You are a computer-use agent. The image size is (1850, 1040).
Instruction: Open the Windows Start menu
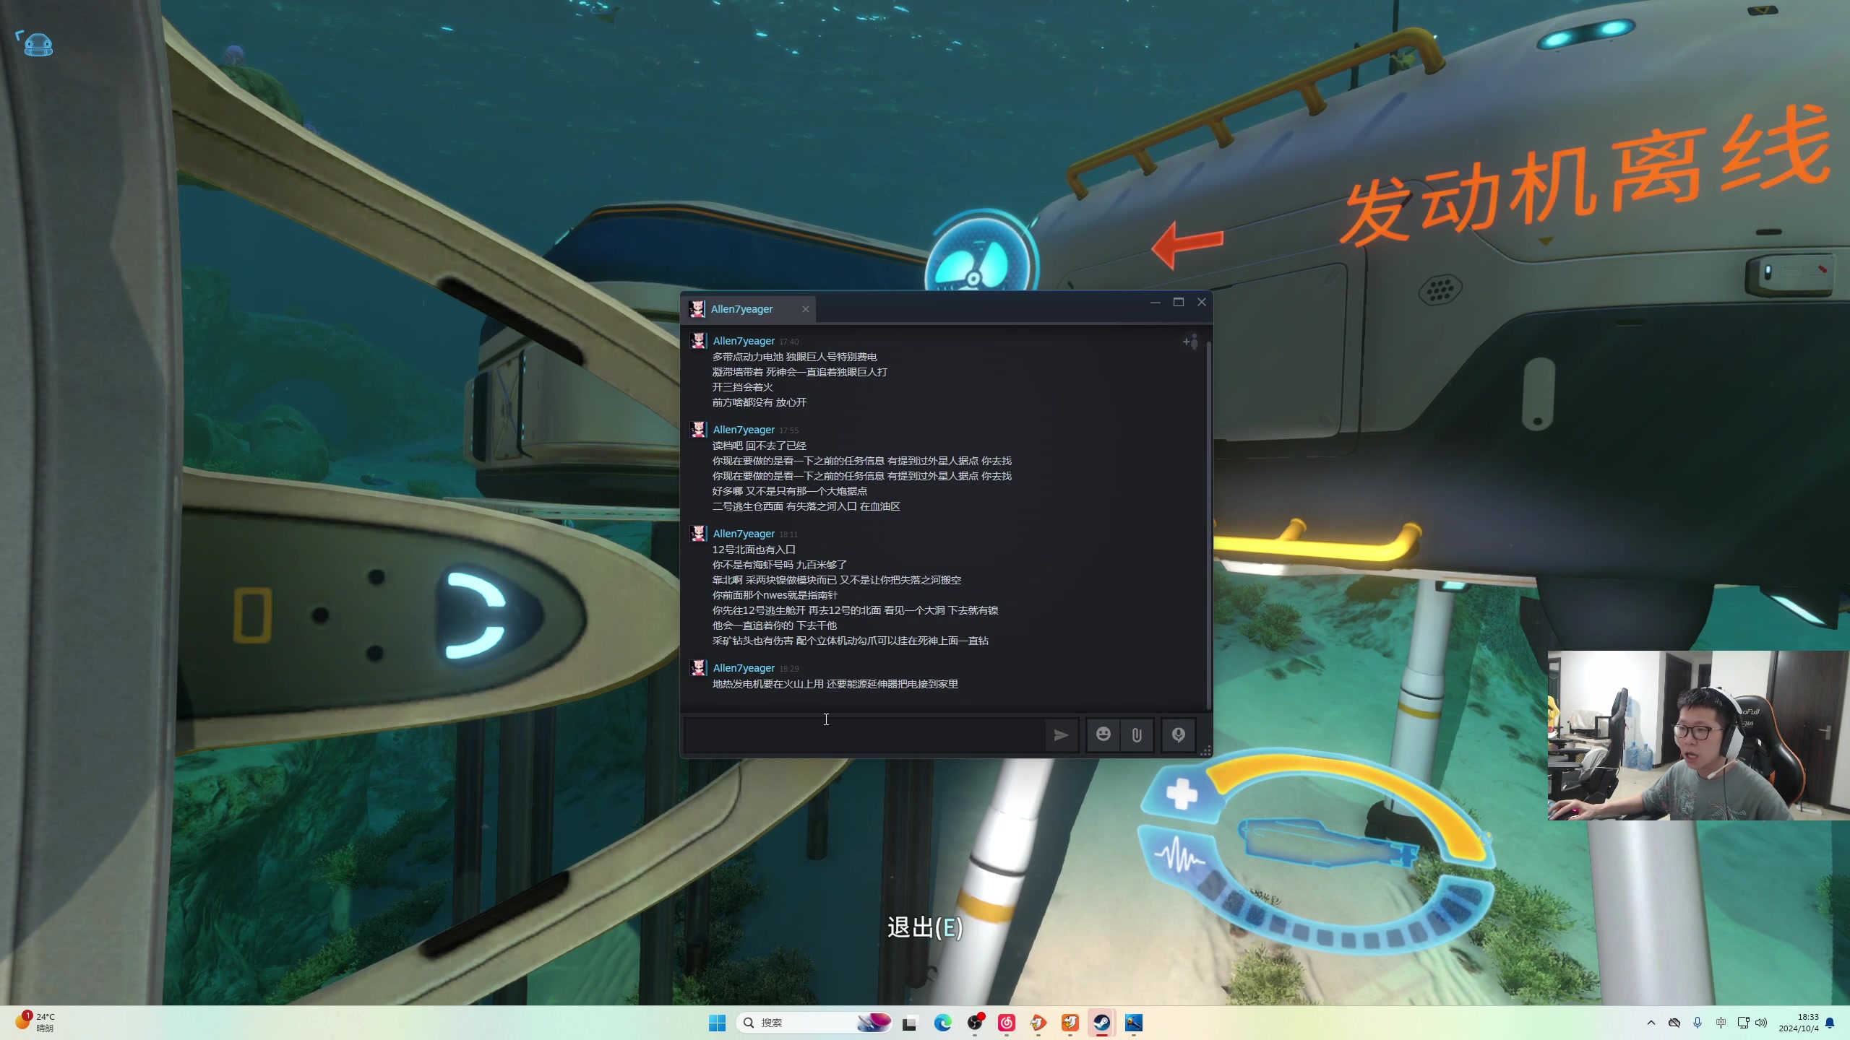click(717, 1023)
